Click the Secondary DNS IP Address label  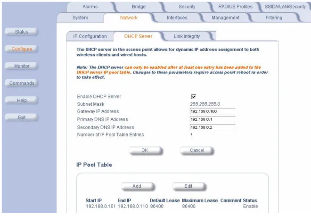(x=106, y=127)
